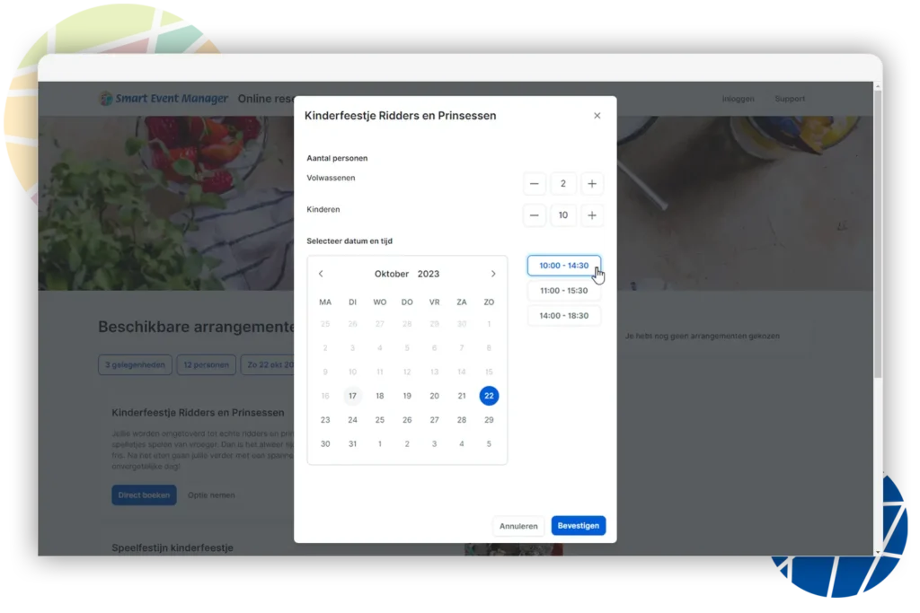The height and width of the screenshot is (613, 920).
Task: Pick October 28 in the calendar
Action: point(462,420)
